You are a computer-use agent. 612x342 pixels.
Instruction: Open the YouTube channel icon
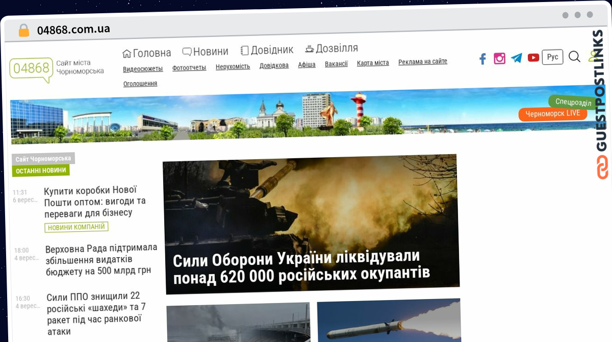point(533,58)
